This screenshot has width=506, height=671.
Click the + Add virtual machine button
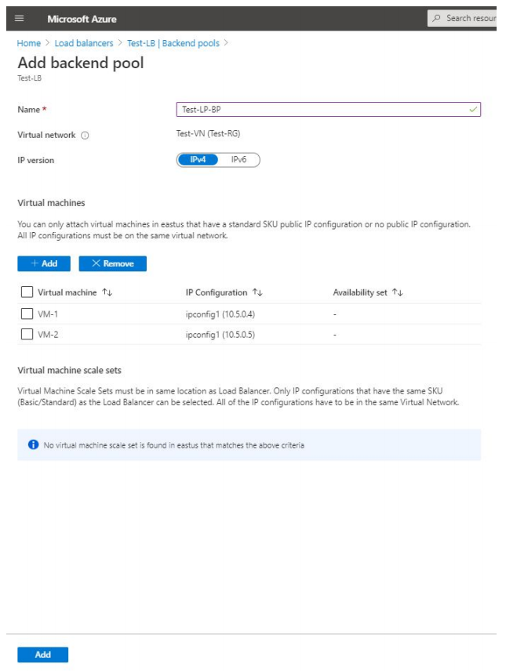(43, 263)
